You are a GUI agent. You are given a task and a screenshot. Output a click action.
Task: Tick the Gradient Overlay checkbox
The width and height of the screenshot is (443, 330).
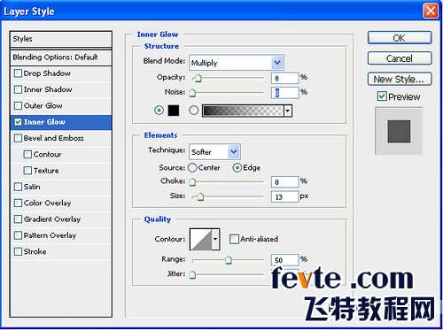[x=18, y=219]
